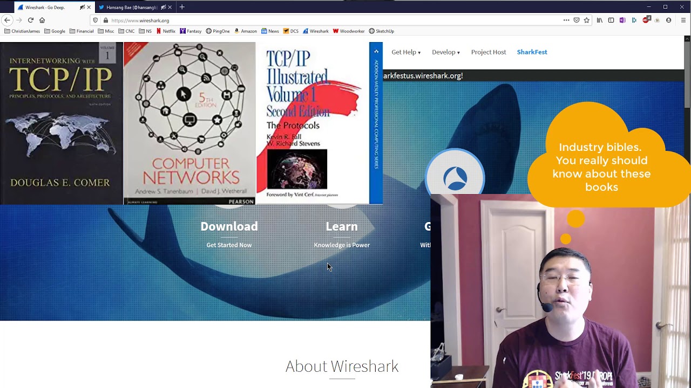The image size is (691, 388).
Task: Close the Hansang Bae Twitter tab
Action: click(x=170, y=7)
